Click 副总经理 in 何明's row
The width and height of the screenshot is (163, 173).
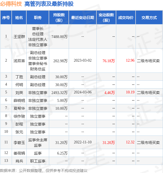click(x=38, y=85)
